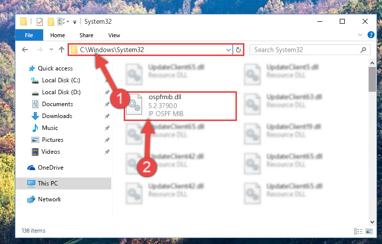
Task: Click the vertical scrollbar thumb
Action: click(x=372, y=79)
